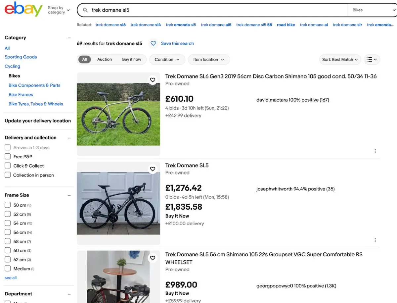The image size is (397, 303).
Task: Select 58 cm frame size
Action: pyautogui.click(x=8, y=241)
